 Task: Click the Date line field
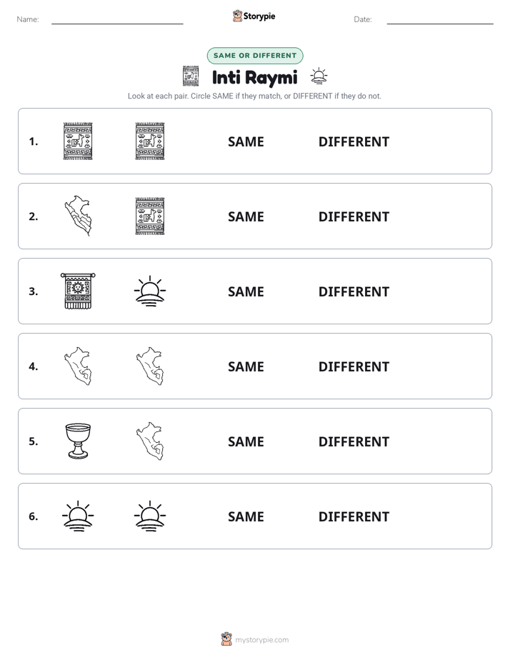click(x=440, y=19)
